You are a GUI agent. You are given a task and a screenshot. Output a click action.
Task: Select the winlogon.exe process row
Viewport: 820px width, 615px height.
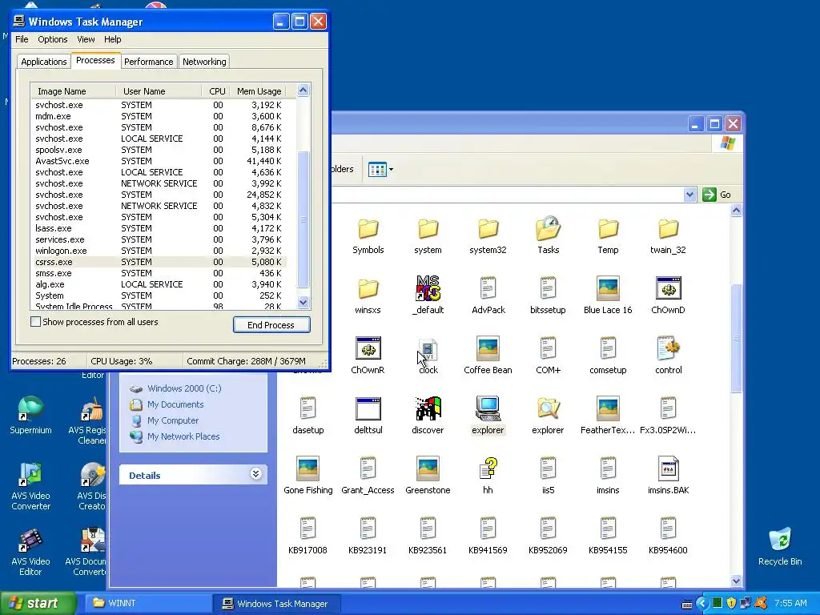(x=159, y=251)
